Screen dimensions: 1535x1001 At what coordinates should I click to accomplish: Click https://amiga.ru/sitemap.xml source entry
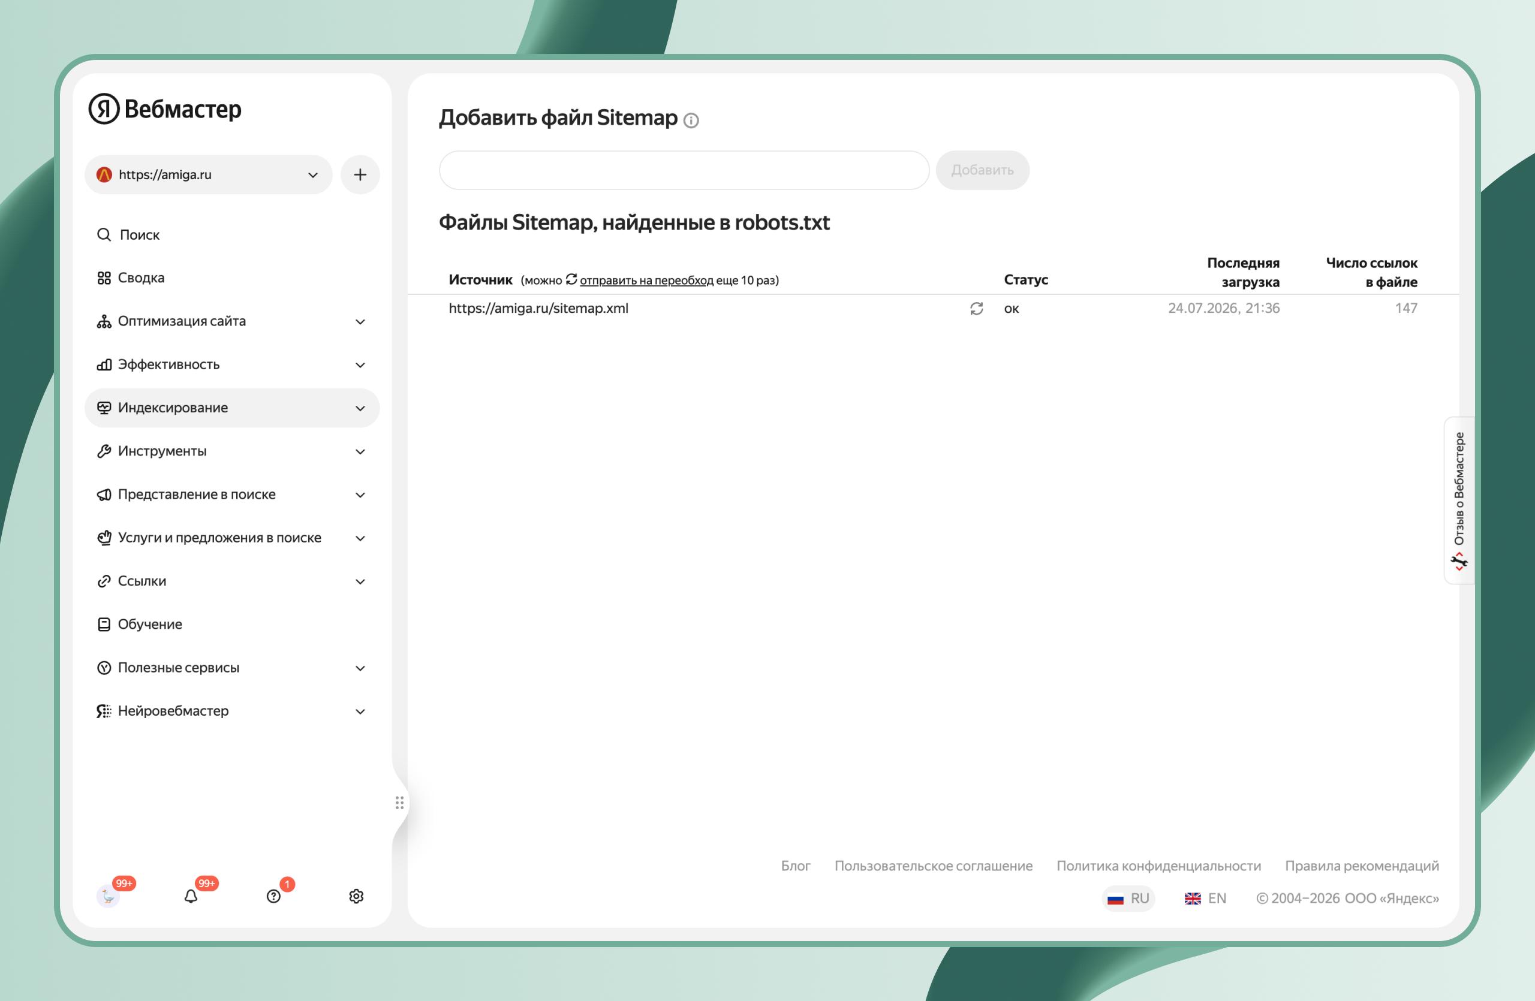538,309
